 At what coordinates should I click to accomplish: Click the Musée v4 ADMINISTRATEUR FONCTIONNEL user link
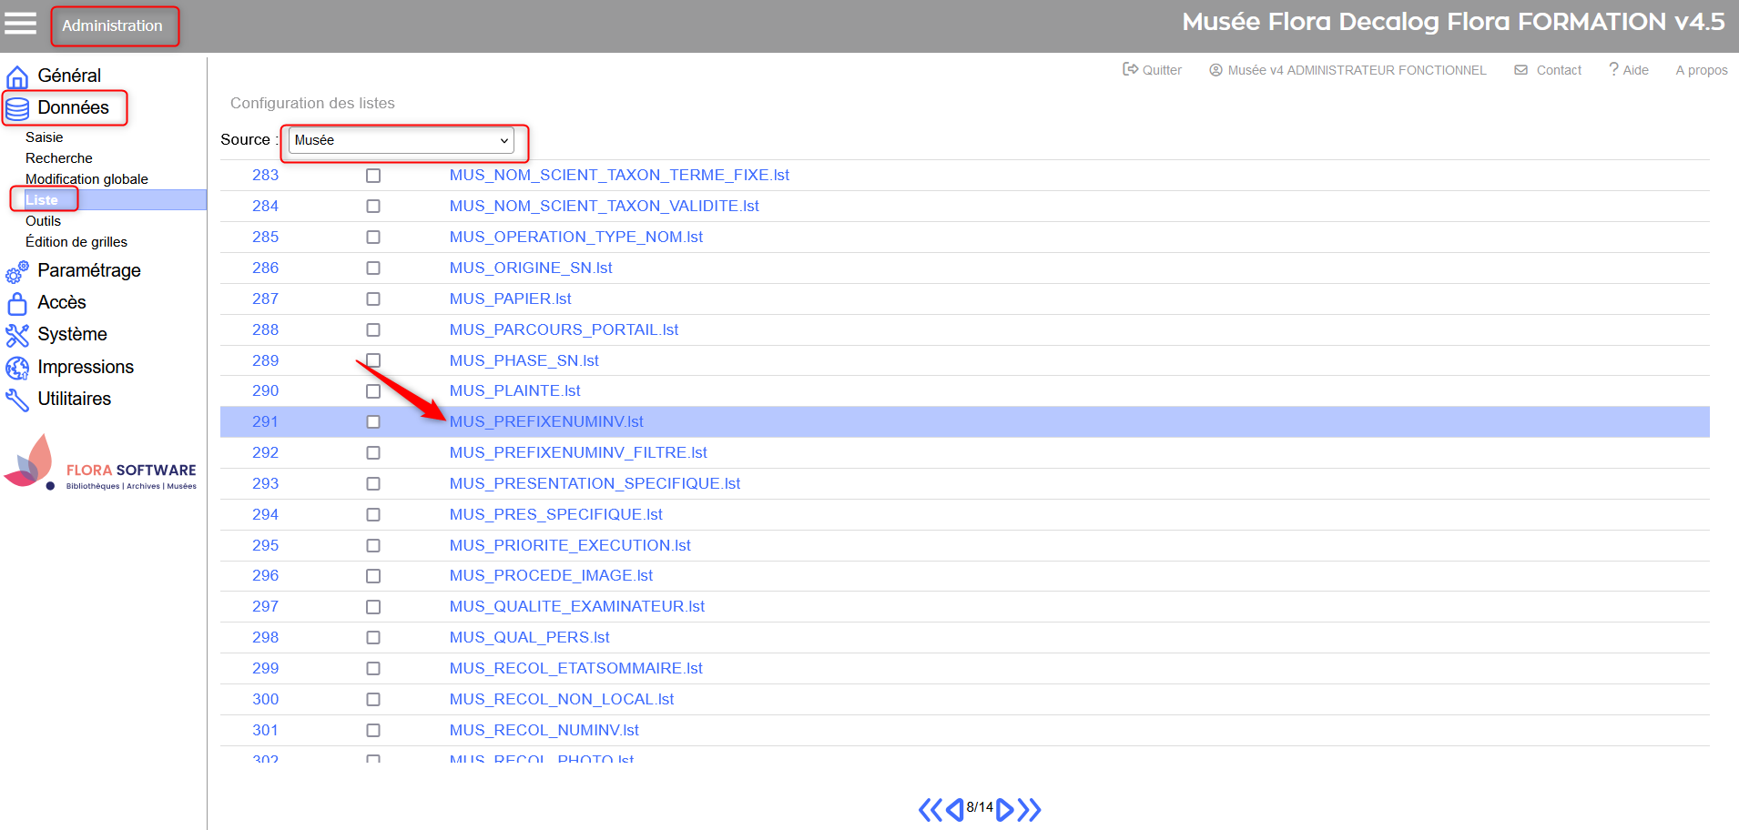pyautogui.click(x=1357, y=70)
